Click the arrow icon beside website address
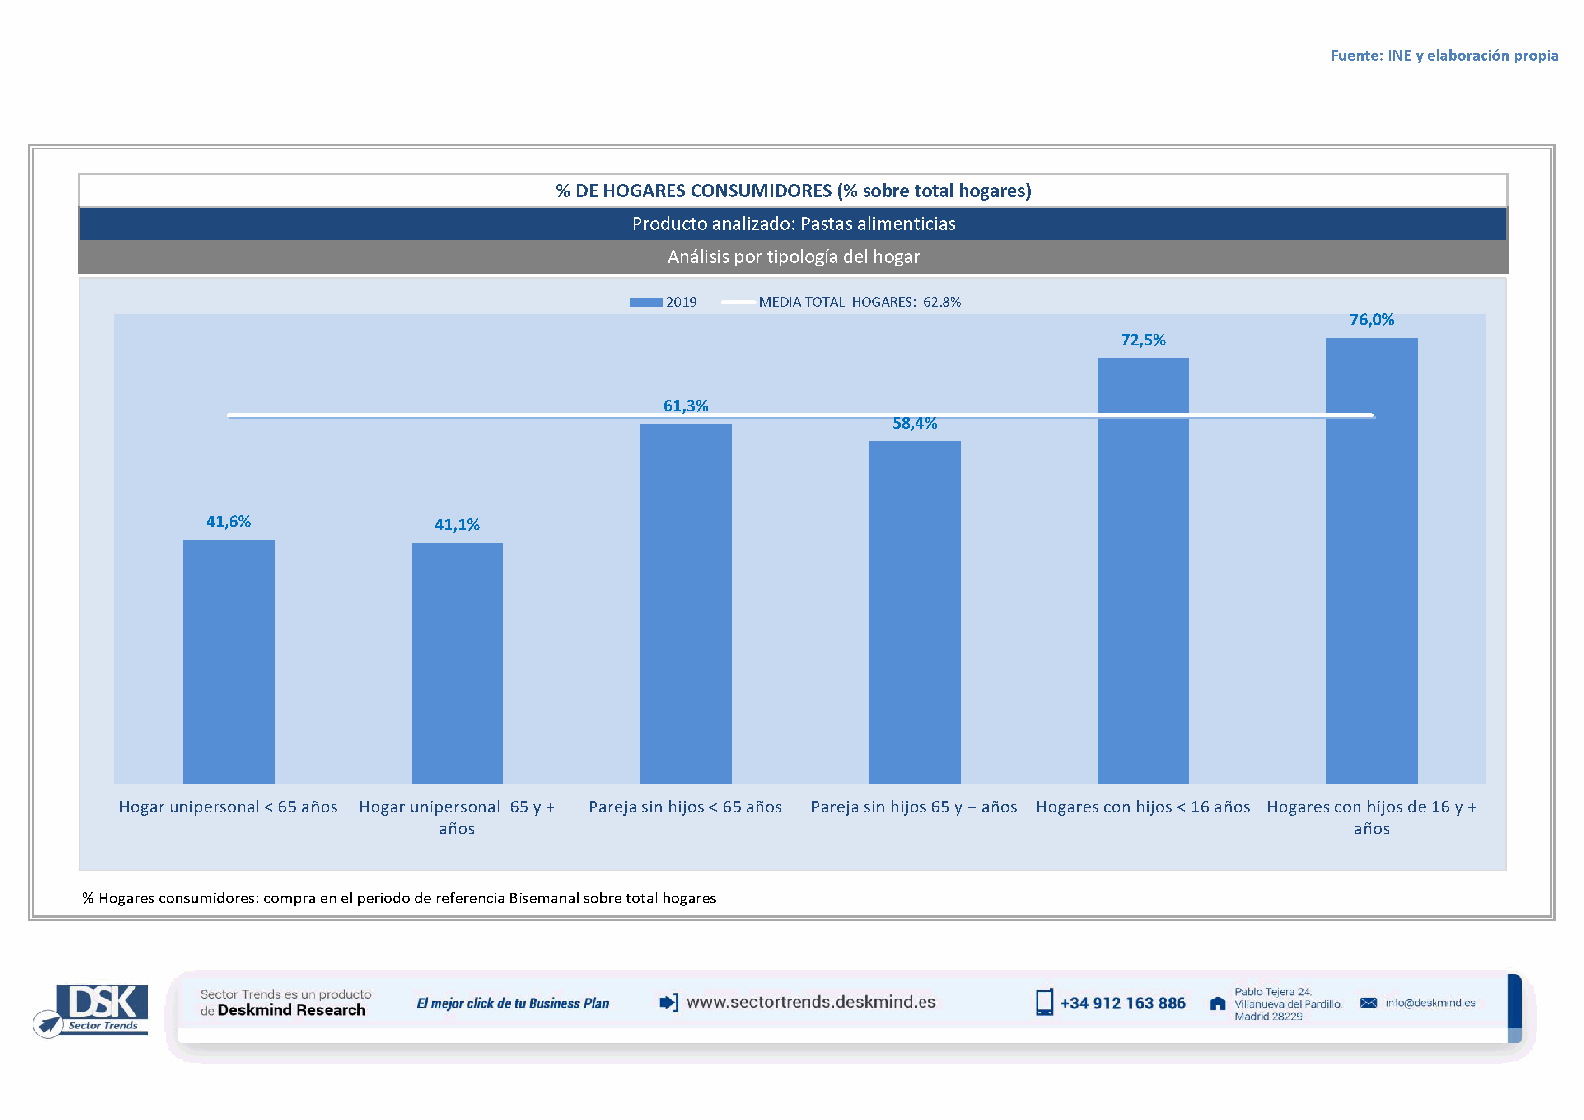The width and height of the screenshot is (1584, 1120). (668, 1002)
